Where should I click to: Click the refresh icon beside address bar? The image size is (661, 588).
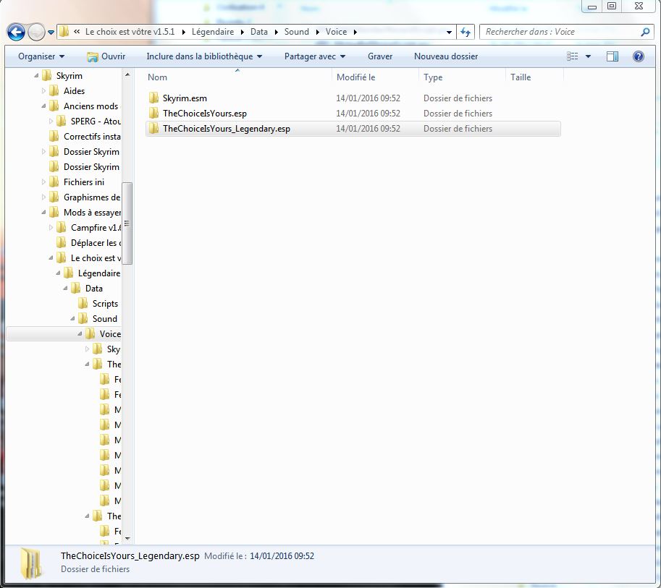coord(466,32)
